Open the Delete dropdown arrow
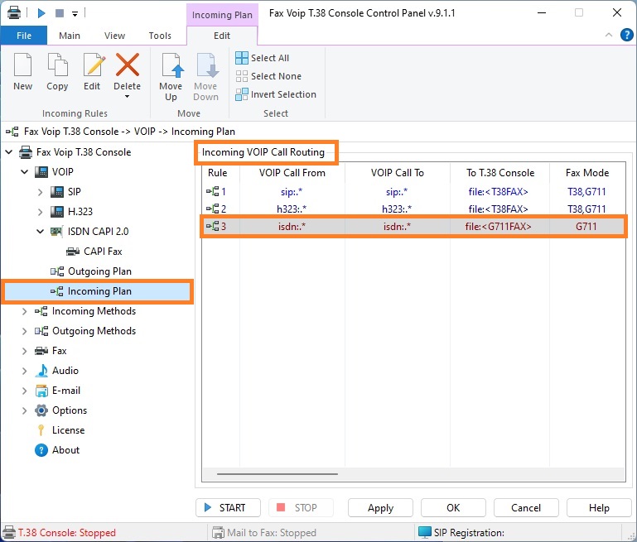 click(127, 97)
